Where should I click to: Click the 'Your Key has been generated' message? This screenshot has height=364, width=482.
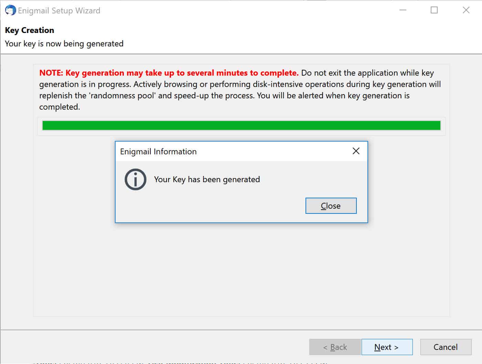point(207,179)
